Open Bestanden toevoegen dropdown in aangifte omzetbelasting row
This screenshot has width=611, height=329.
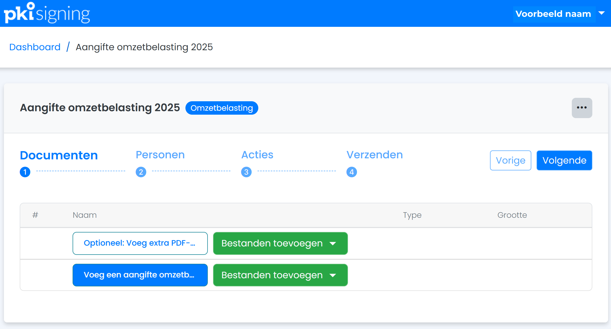[x=280, y=275]
